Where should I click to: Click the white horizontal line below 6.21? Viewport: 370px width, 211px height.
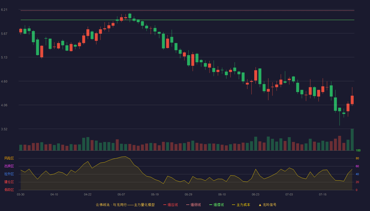[187, 20]
